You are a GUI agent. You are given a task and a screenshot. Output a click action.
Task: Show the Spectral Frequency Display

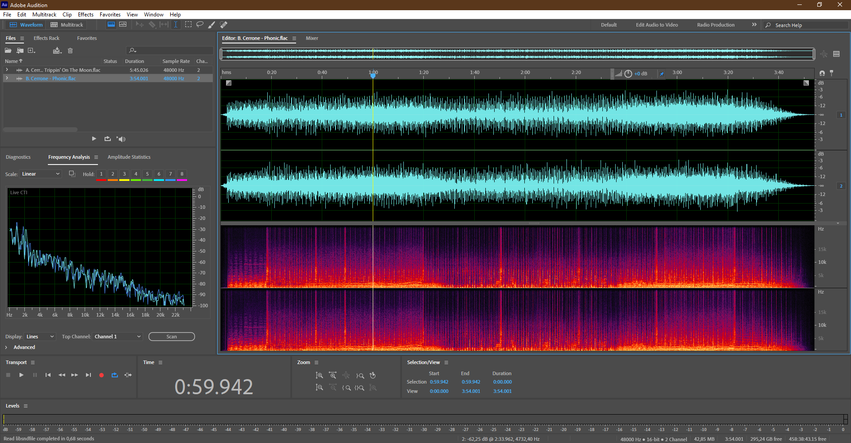pos(111,25)
